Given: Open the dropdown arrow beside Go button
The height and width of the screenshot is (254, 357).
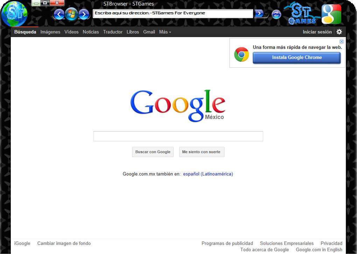Looking at the screenshot, I should (x=267, y=14).
